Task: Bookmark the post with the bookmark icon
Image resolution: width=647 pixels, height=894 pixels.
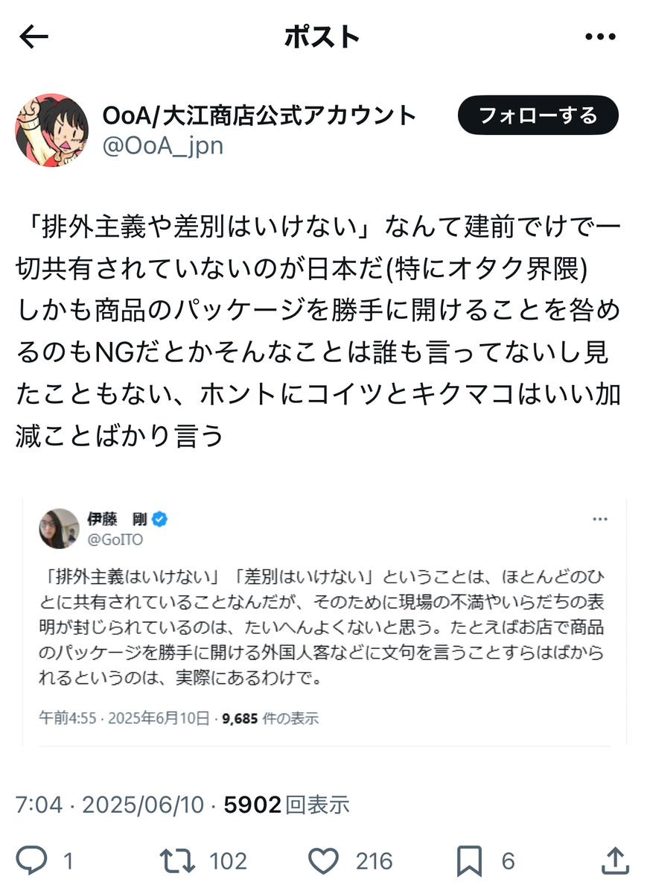Action: coord(469,861)
